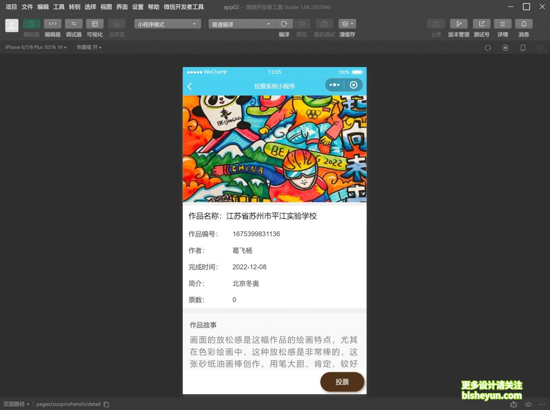Click the pages/zuopinzhanshi/detail path
Viewport: 550px width, 410px height.
point(68,404)
